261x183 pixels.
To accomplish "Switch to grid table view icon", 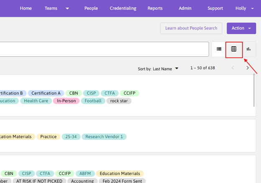I will (x=234, y=49).
